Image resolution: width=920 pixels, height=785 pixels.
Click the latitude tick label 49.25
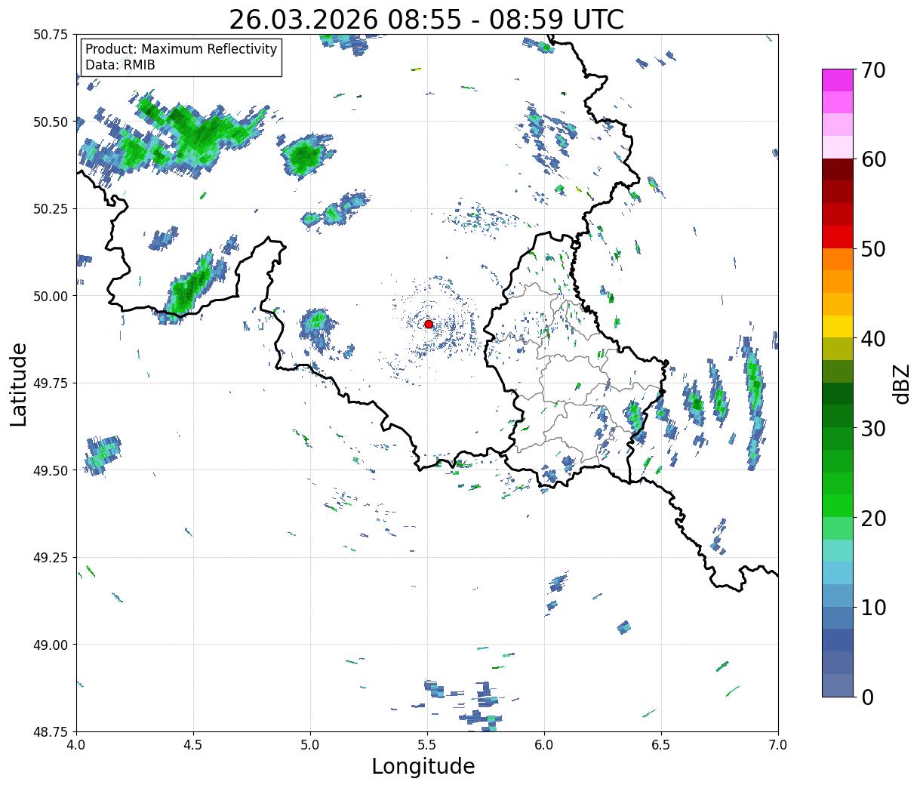click(x=51, y=557)
